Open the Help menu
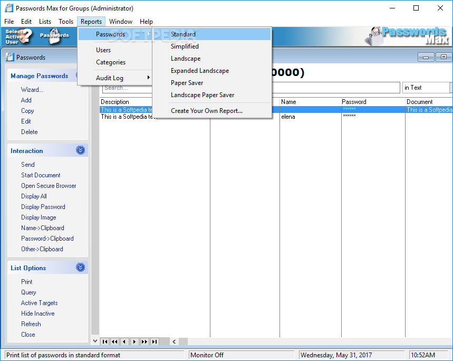The width and height of the screenshot is (453, 361). (x=146, y=22)
